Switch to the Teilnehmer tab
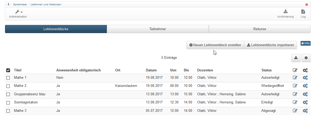Screen dimensions: 323x116 click(x=158, y=29)
